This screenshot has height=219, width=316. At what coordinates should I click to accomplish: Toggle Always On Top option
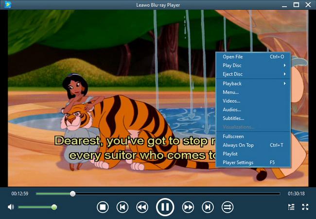tap(253, 145)
